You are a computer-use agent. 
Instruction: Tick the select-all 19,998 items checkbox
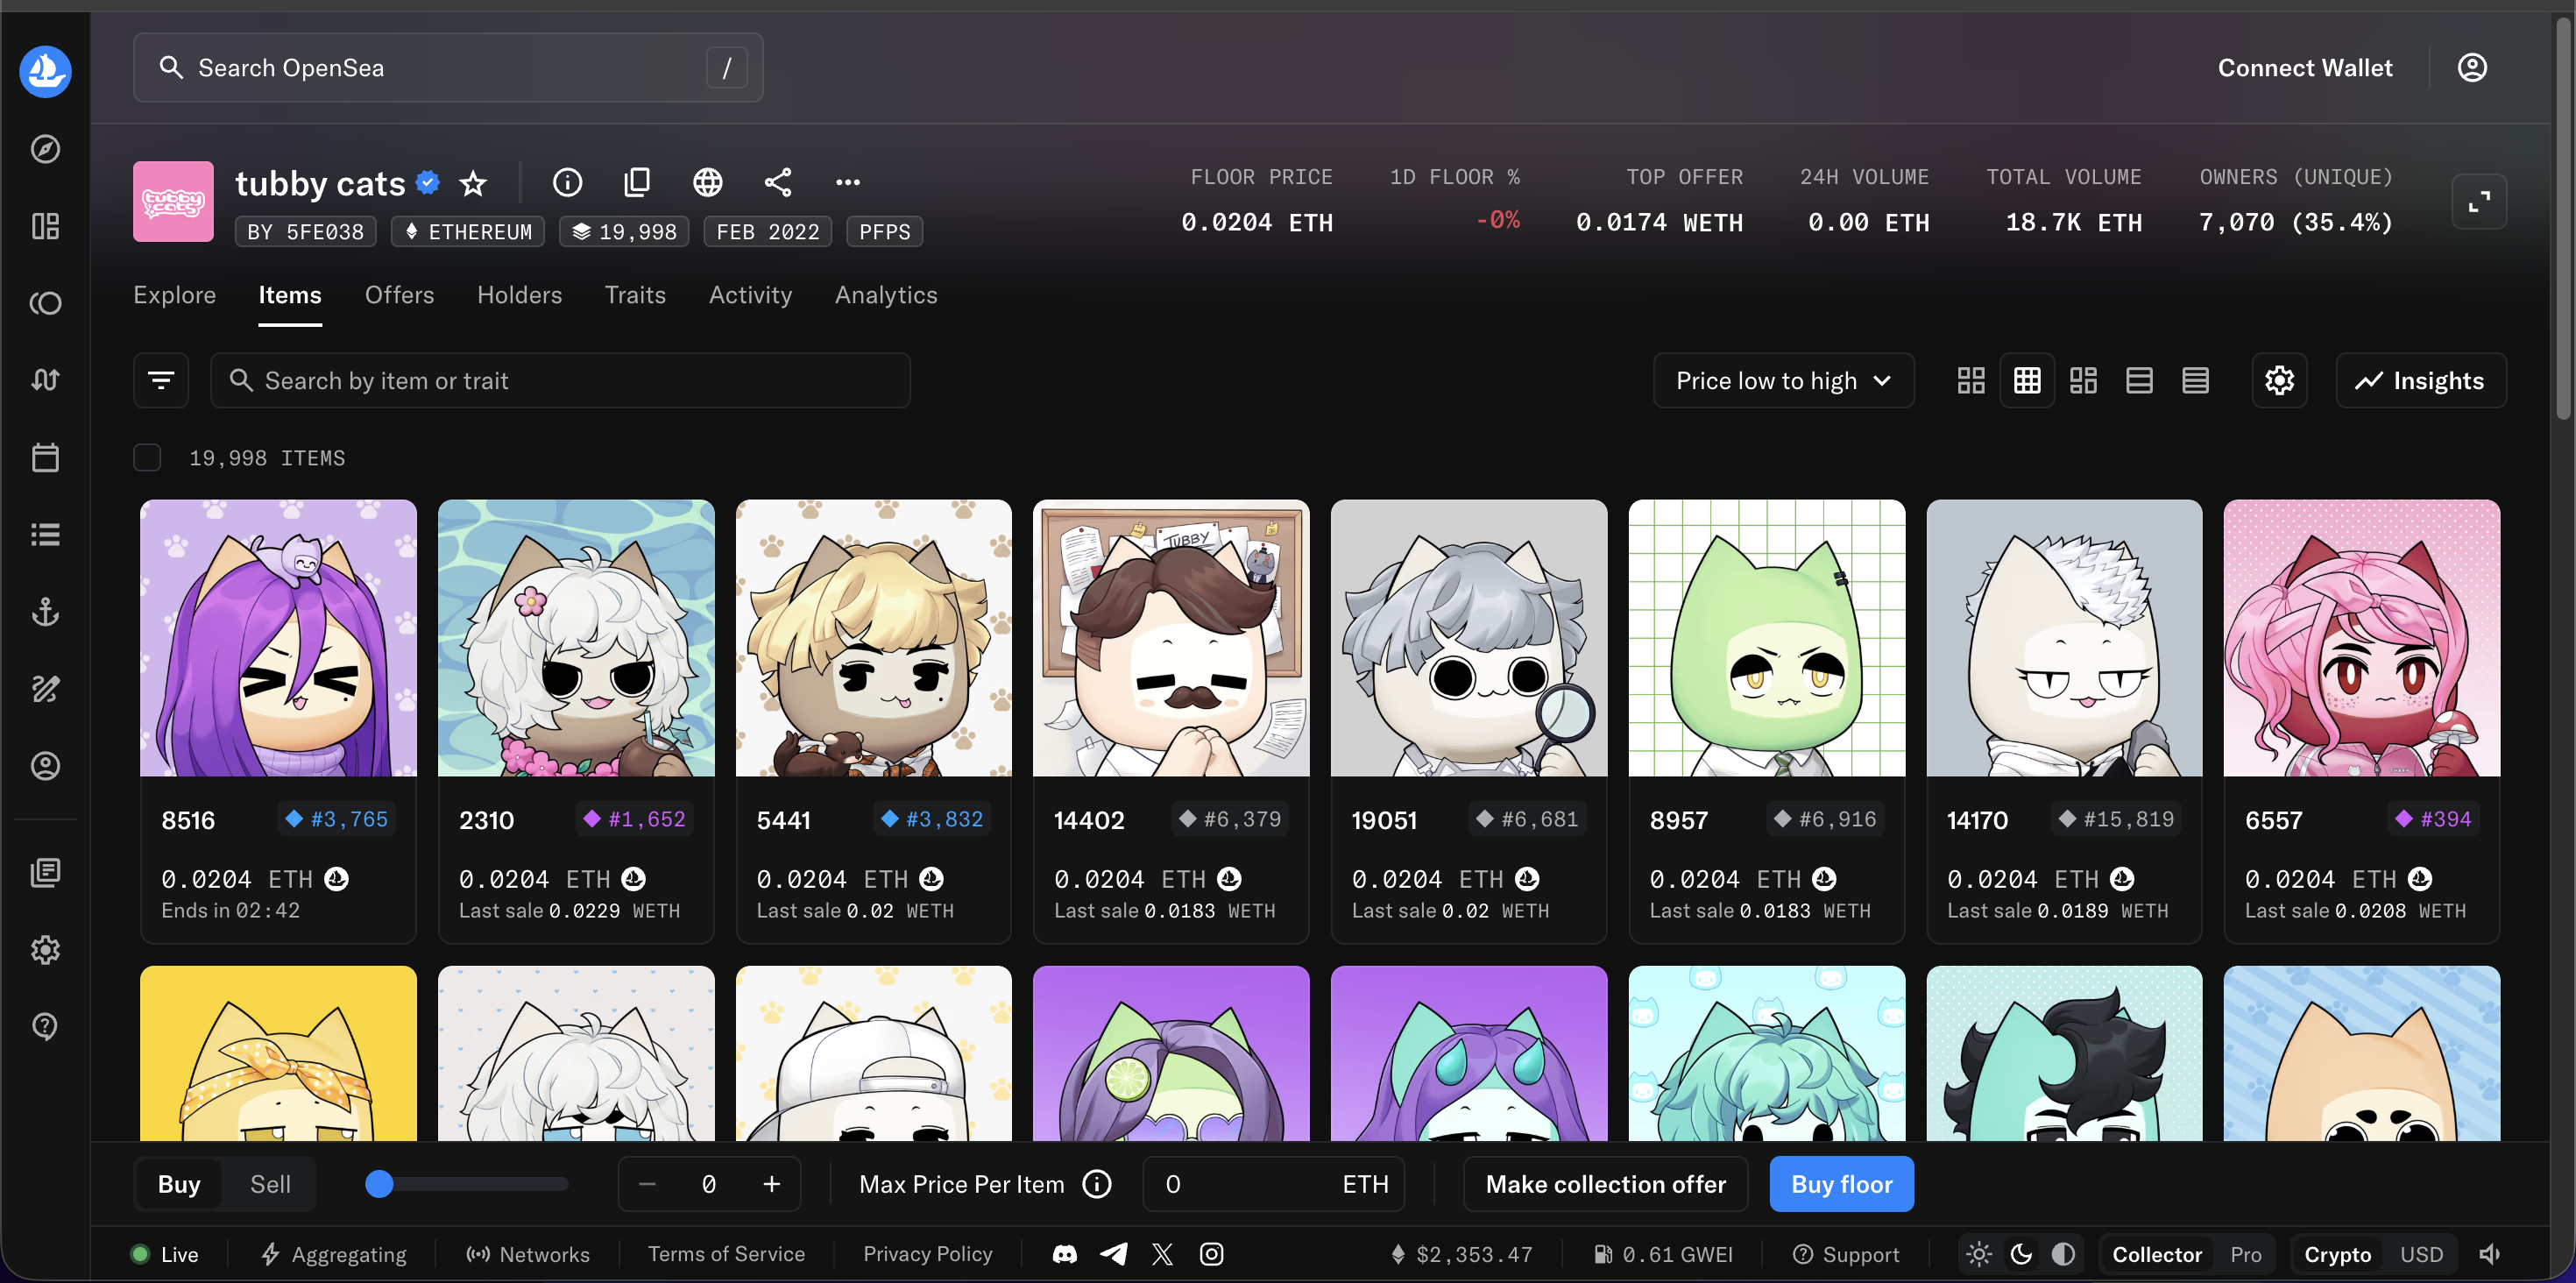147,458
